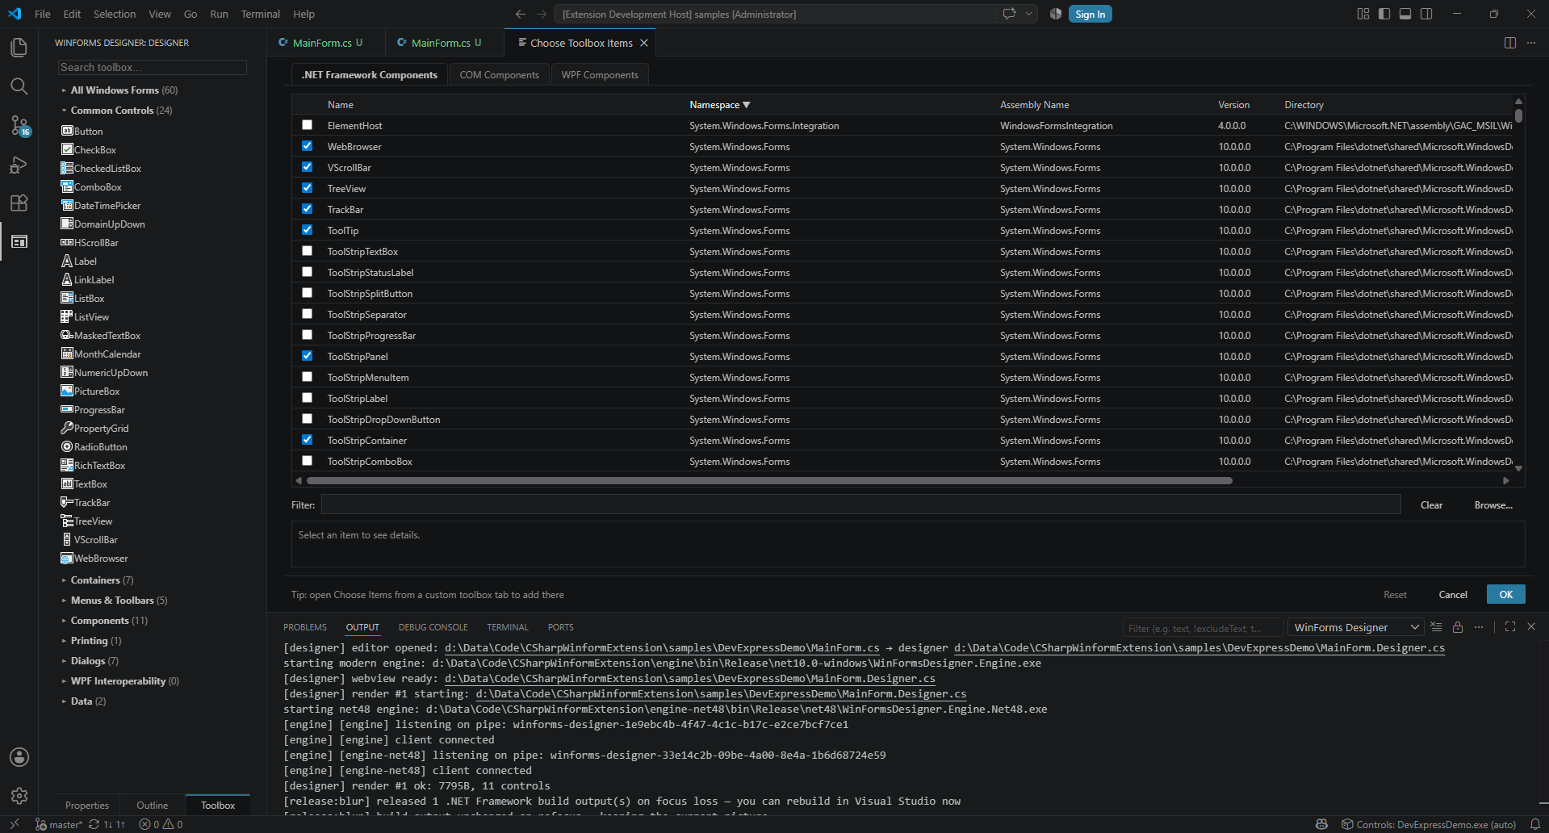Uncheck the VScrollBar component checkbox
Screen dimensions: 1549x833
307,167
